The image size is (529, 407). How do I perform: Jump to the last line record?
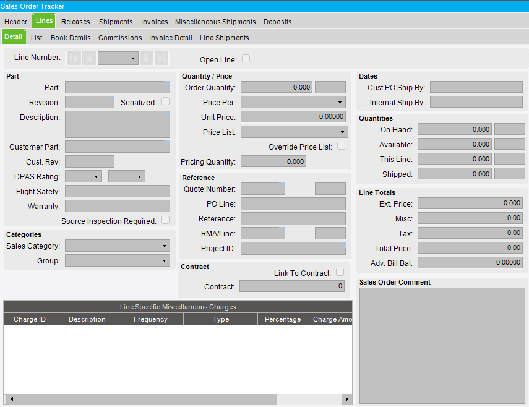[x=161, y=58]
